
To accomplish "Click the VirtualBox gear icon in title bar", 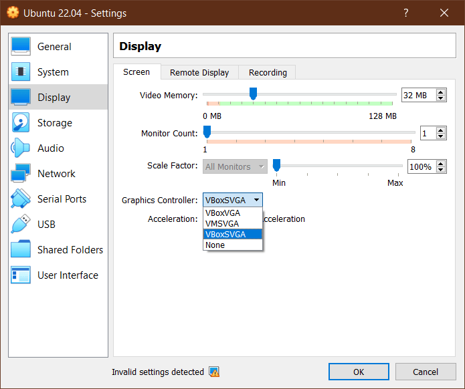I will (13, 13).
